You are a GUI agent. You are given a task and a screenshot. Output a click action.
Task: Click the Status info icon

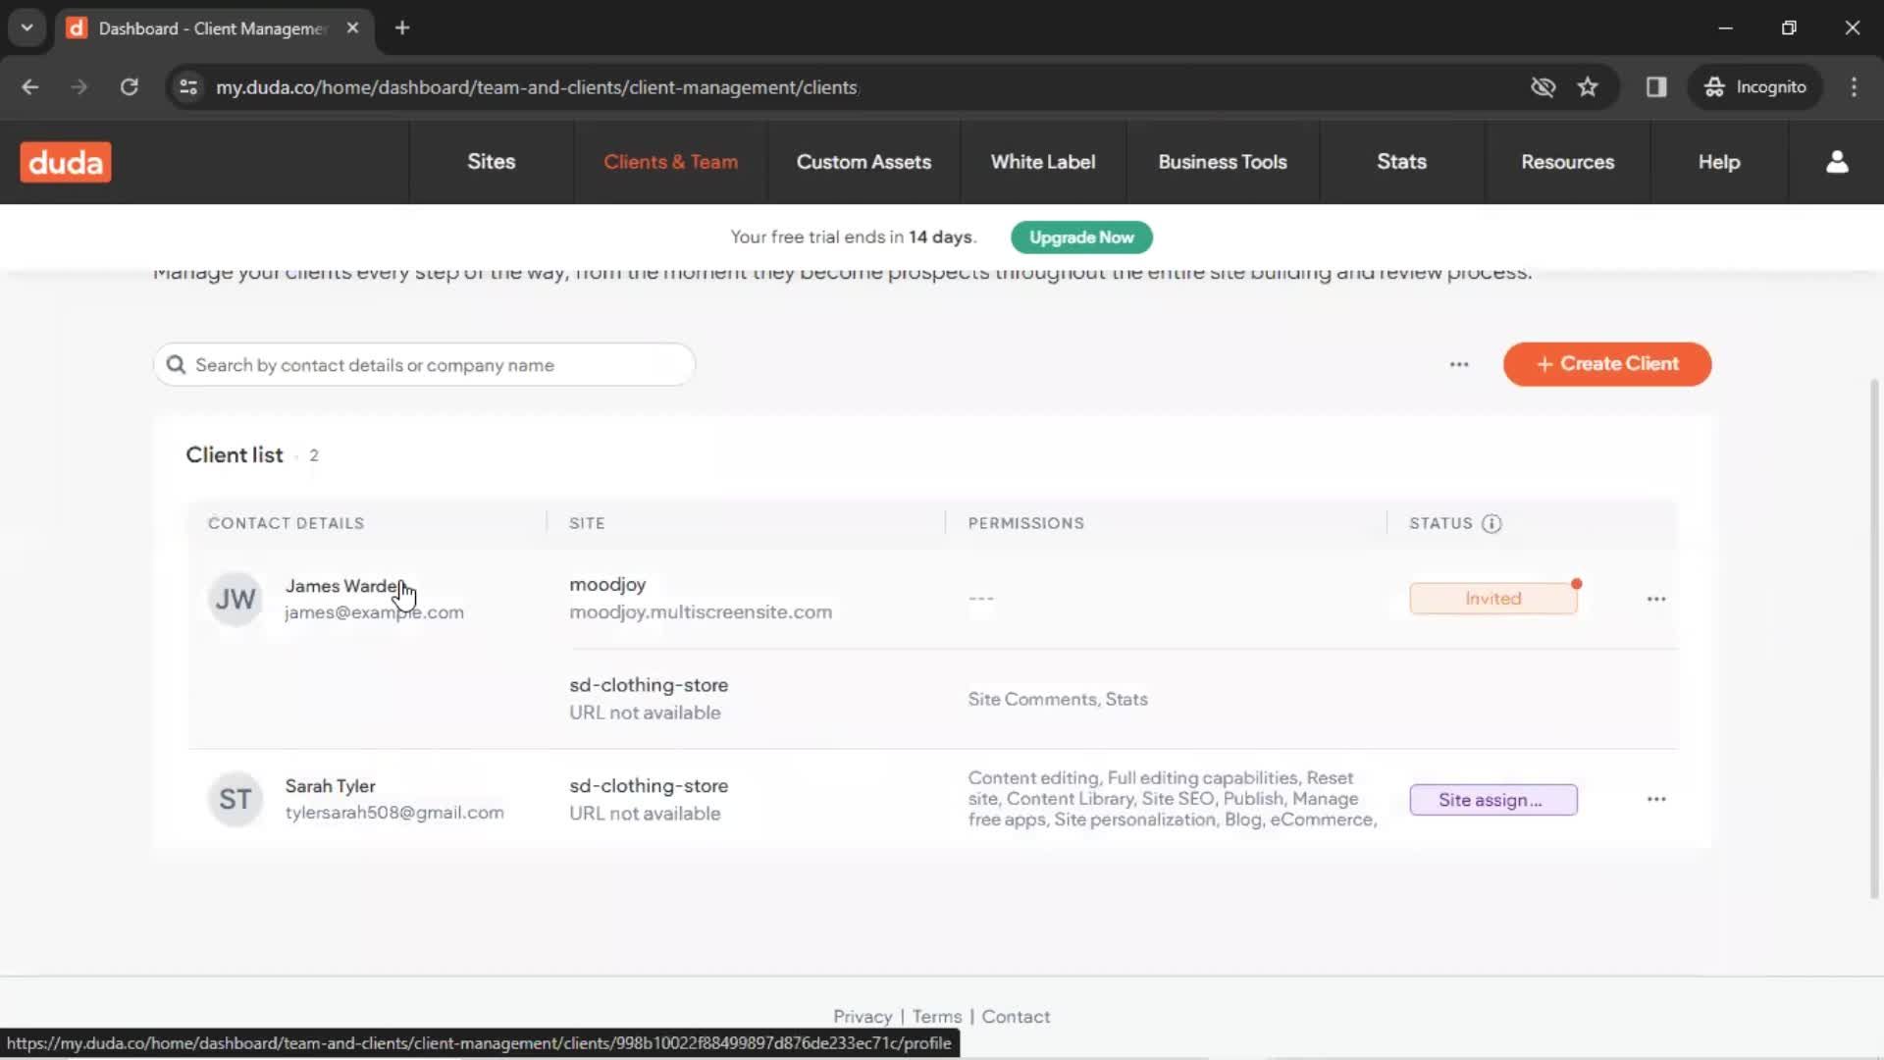[1491, 523]
